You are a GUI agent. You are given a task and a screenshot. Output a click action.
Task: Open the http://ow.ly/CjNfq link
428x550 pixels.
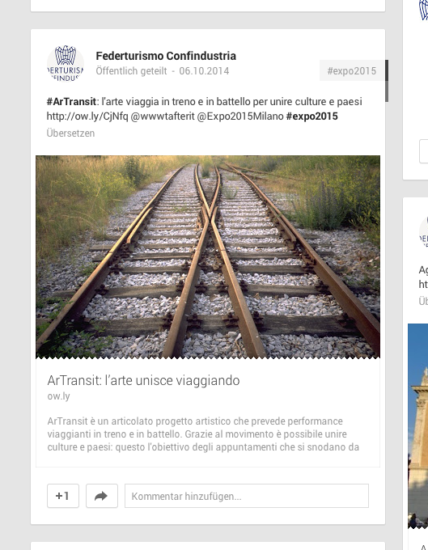(87, 116)
